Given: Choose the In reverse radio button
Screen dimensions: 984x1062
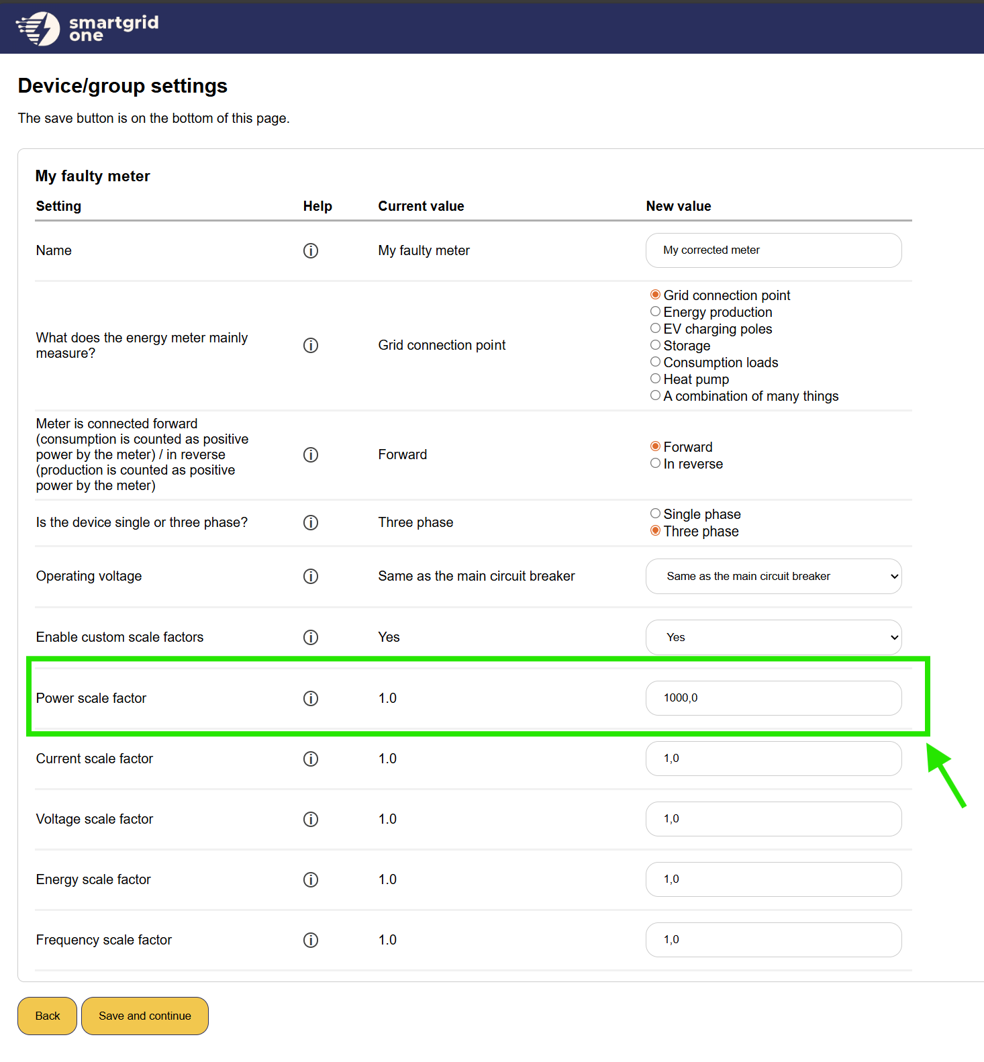Looking at the screenshot, I should click(655, 463).
